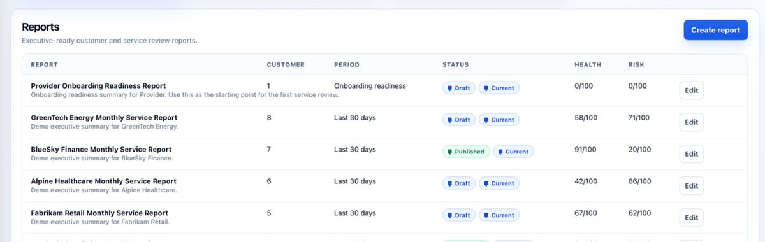Edit the Fabrikam Retail Monthly Service Report

(691, 218)
